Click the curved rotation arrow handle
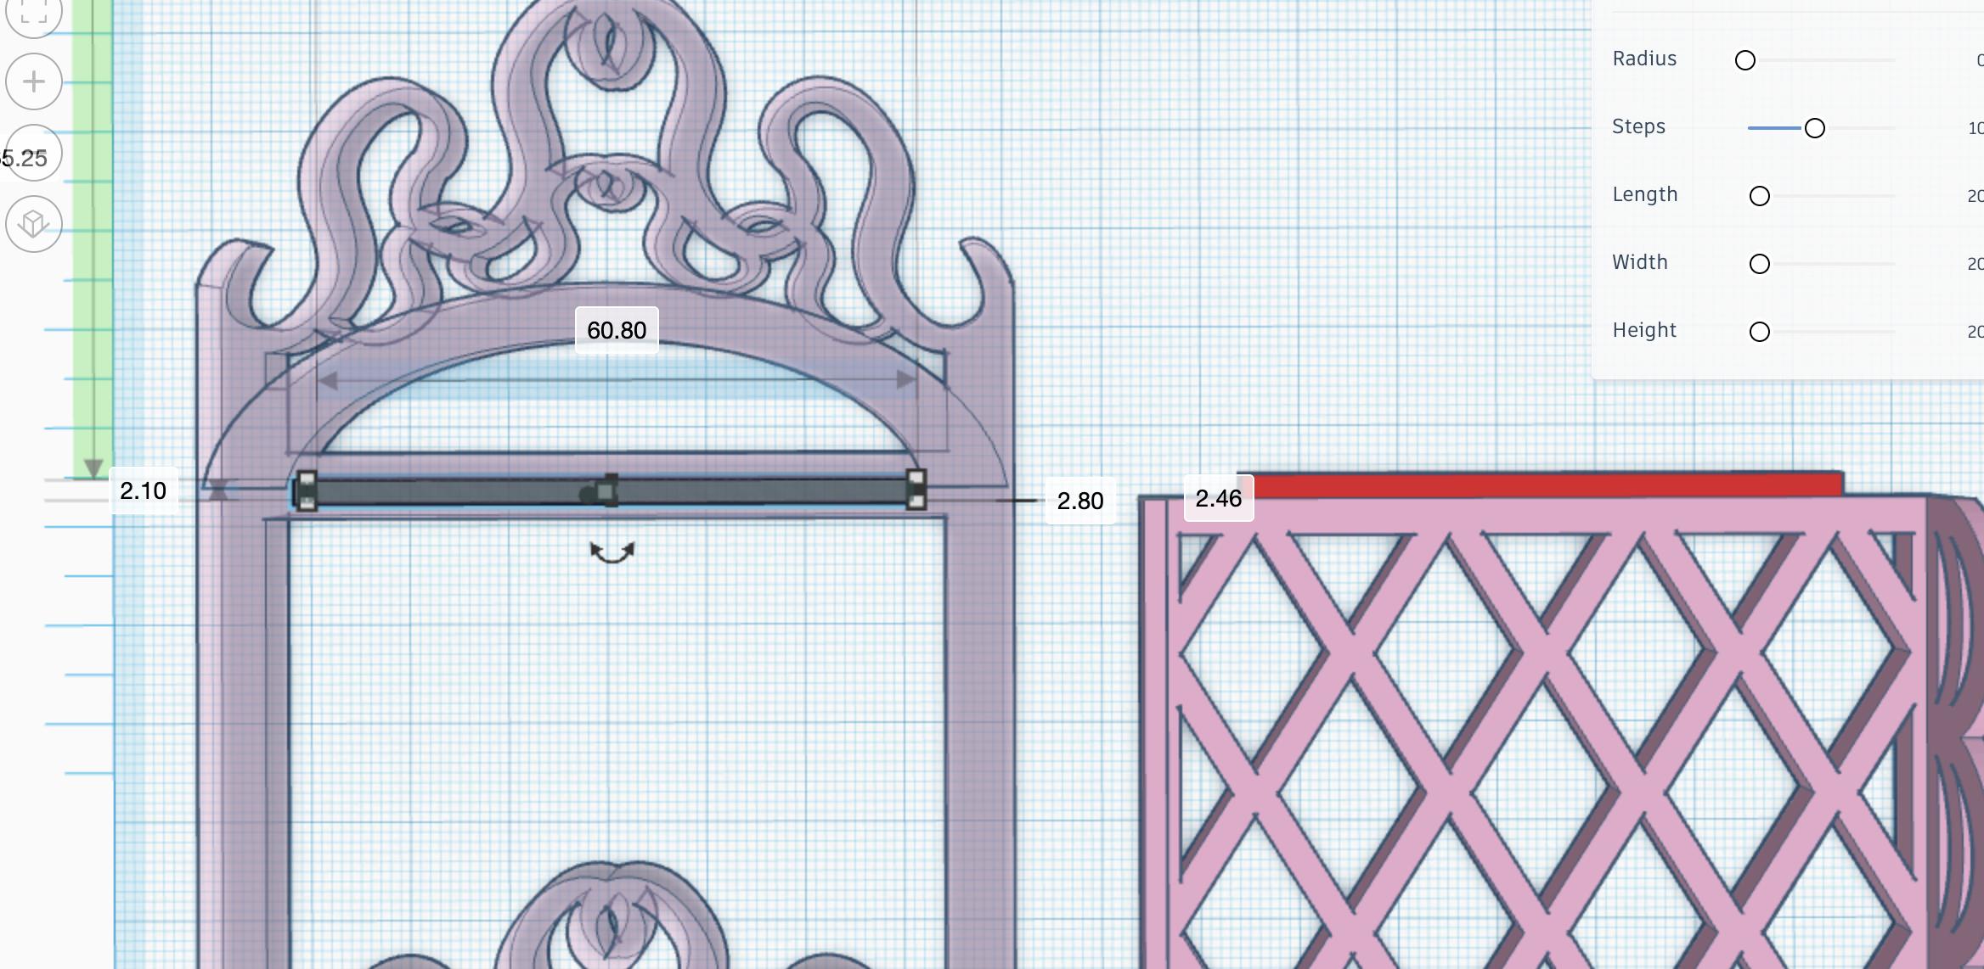Screen dimensions: 1984x969 pos(612,553)
